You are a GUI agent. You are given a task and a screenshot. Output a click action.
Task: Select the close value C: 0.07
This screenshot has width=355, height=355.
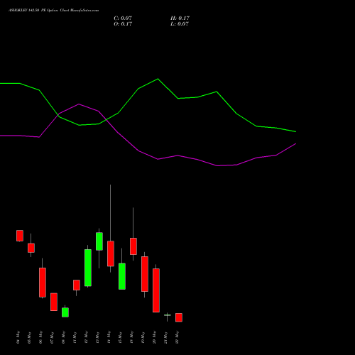click(x=123, y=18)
